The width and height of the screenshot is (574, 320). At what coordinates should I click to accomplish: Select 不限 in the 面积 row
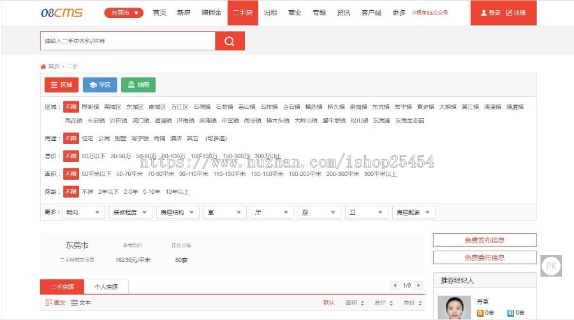(71, 174)
